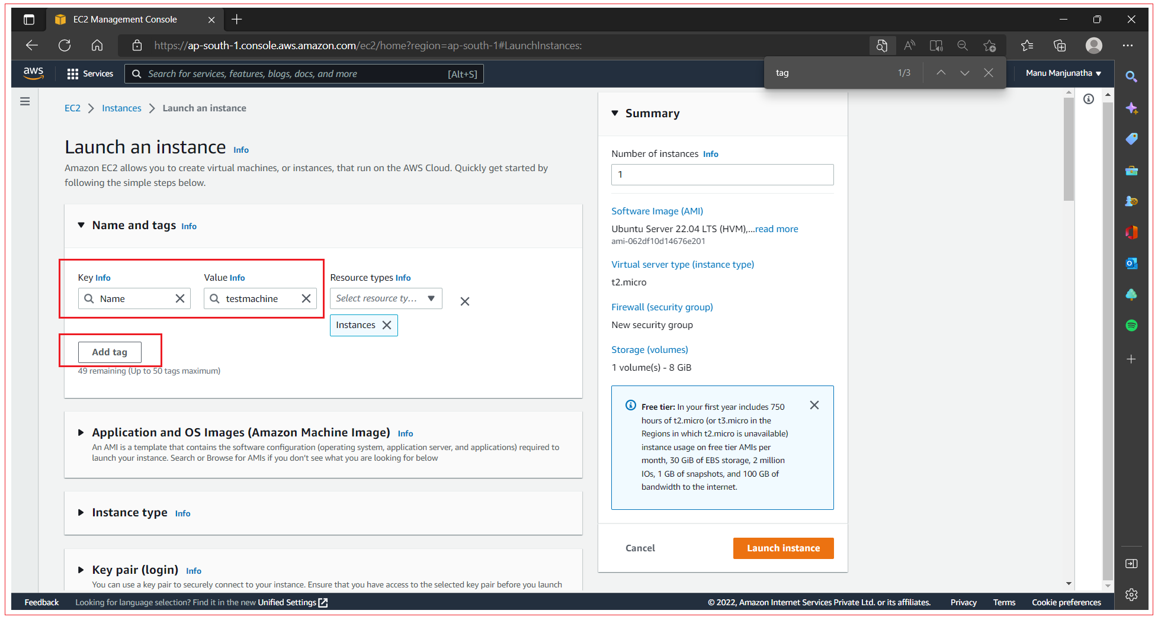Screen dimensions: 1158x620
Task: Open Info link beside Resource types
Action: tap(403, 278)
